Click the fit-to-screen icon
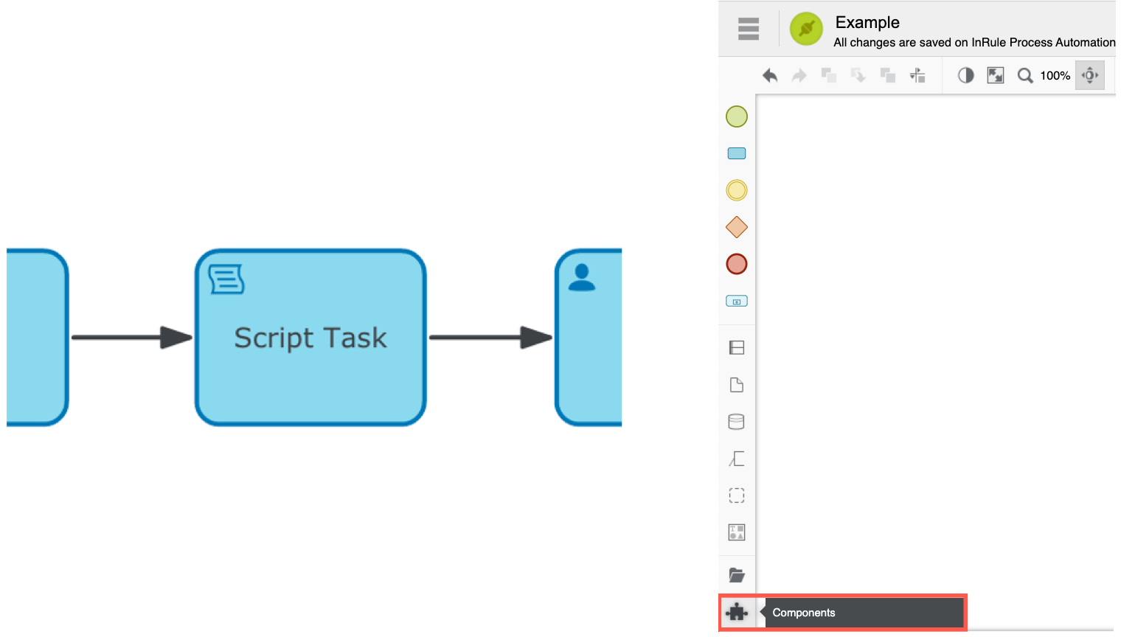 [995, 75]
